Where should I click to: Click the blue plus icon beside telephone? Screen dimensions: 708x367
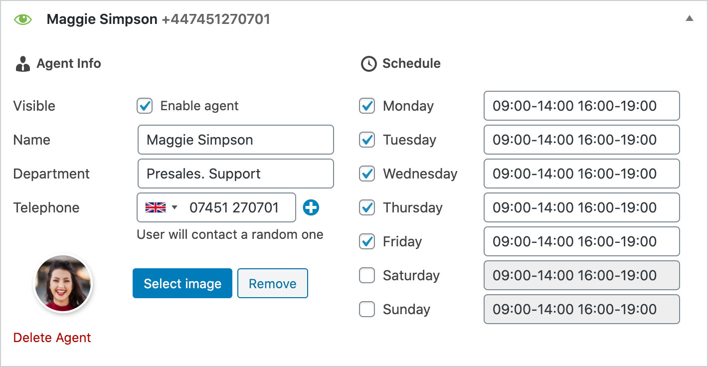pos(311,207)
